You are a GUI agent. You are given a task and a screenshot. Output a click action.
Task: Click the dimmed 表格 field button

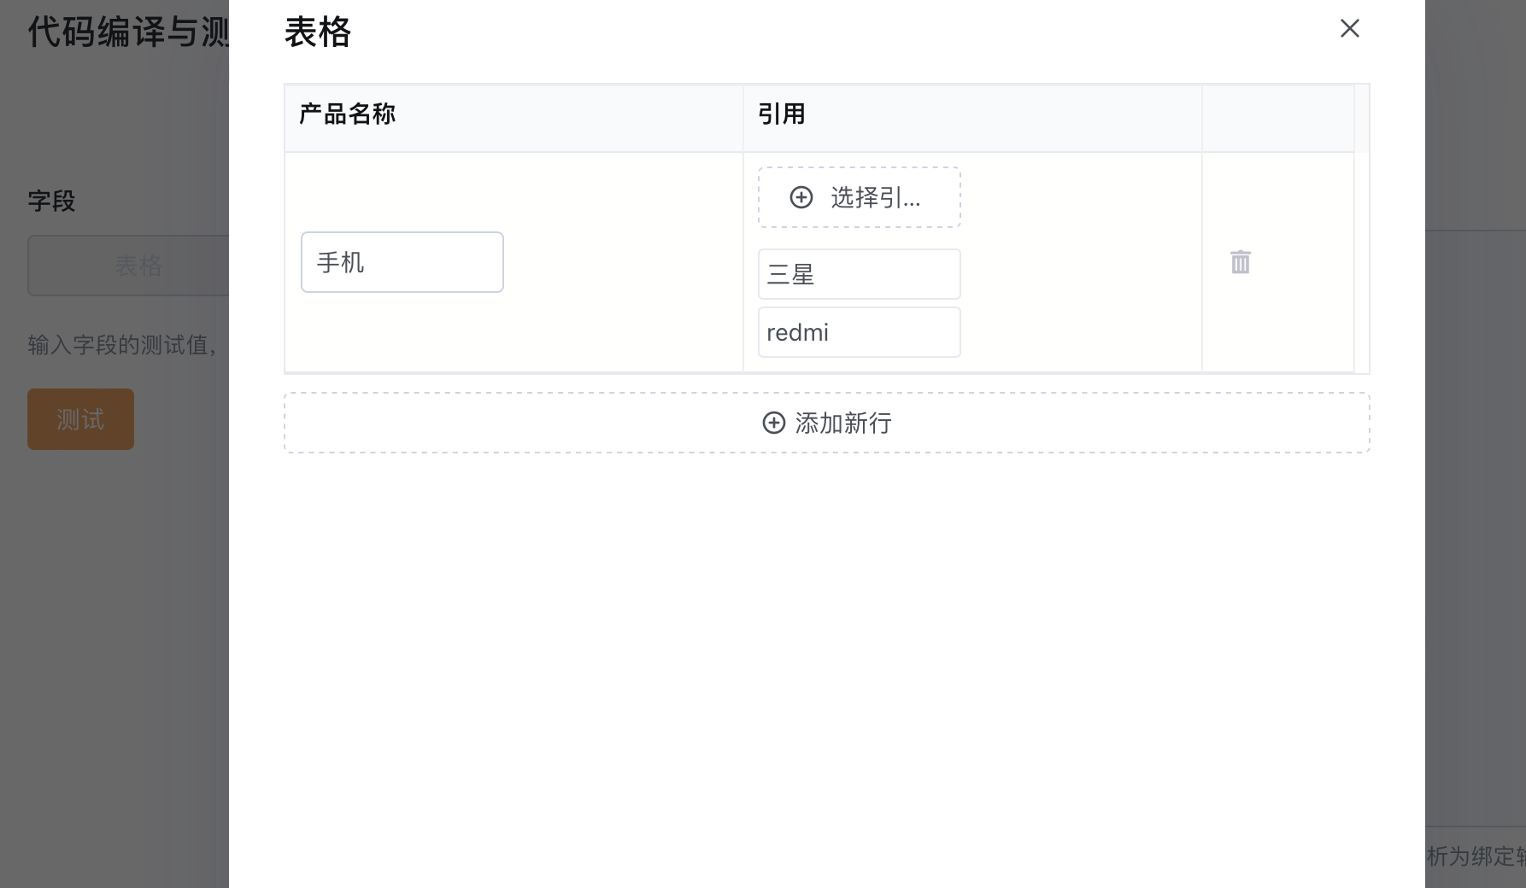[128, 266]
